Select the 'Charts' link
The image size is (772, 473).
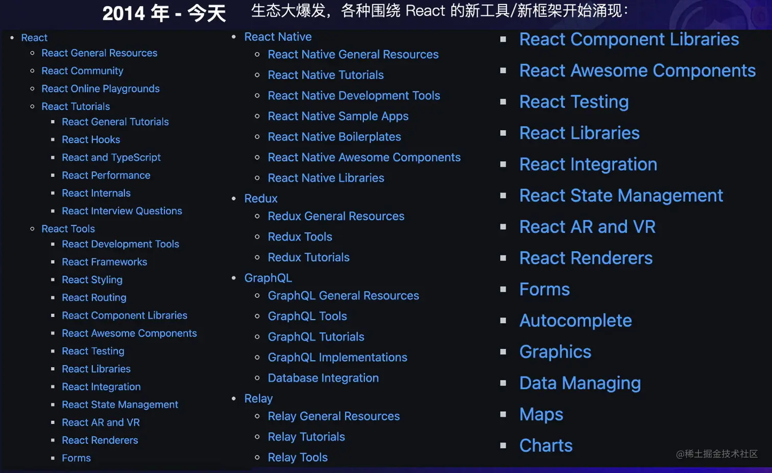tap(546, 445)
